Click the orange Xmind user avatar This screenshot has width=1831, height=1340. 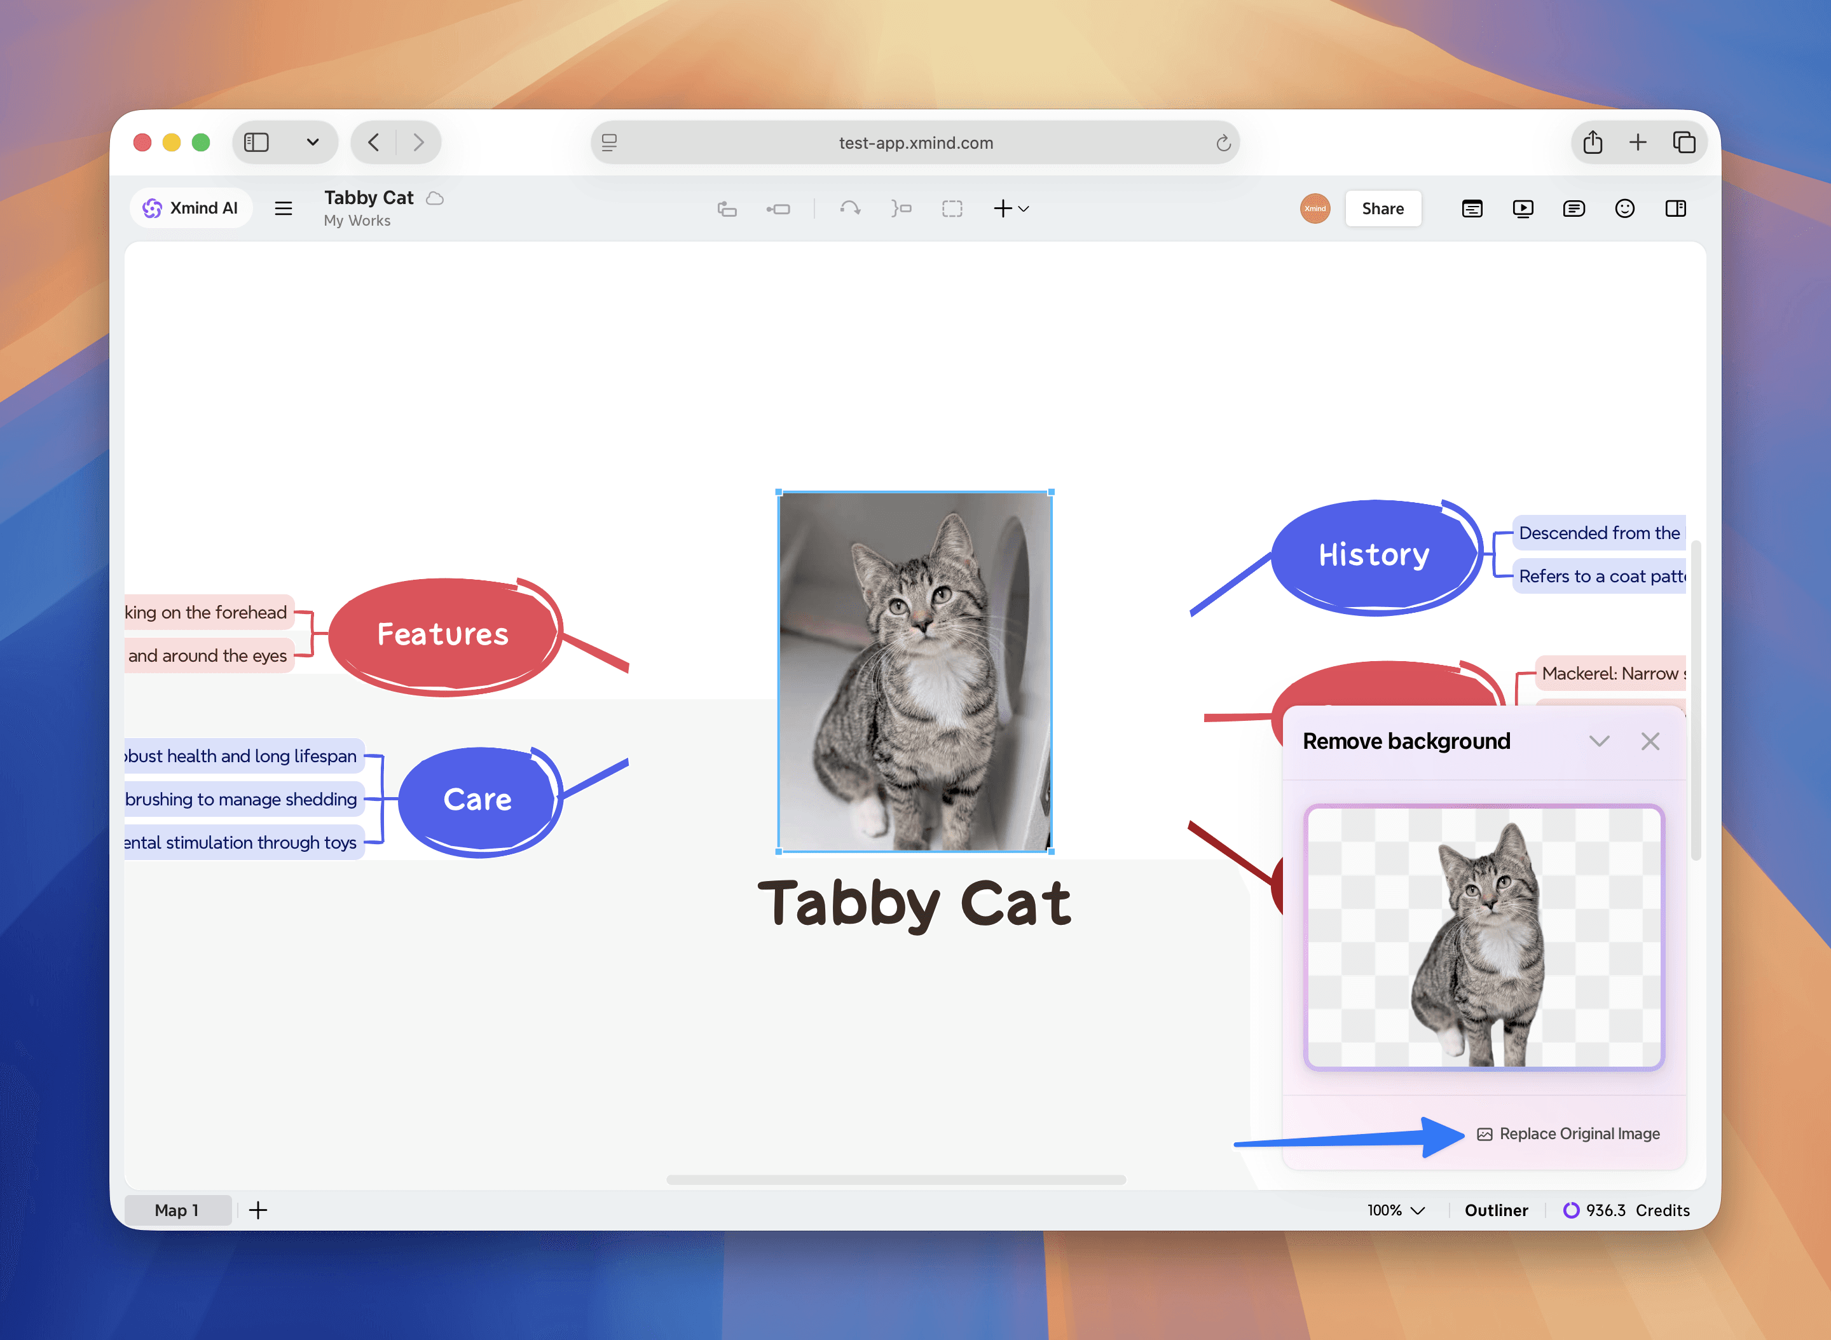(1314, 209)
